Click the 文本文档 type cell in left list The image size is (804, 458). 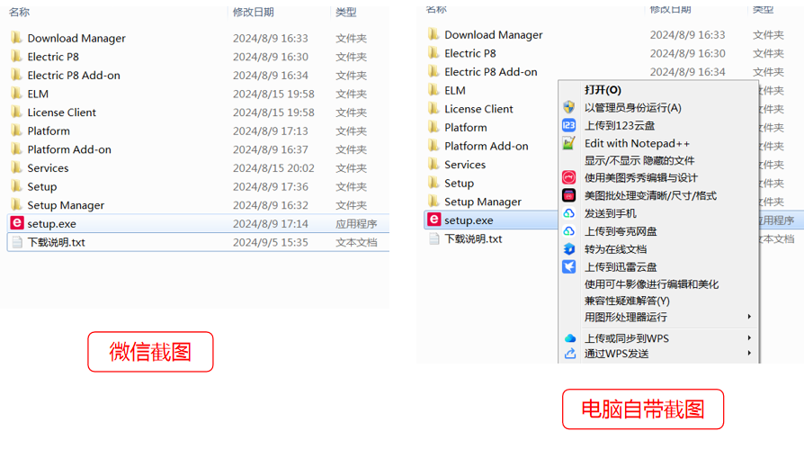(x=356, y=242)
